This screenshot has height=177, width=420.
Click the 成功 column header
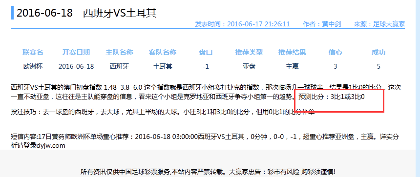click(378, 52)
